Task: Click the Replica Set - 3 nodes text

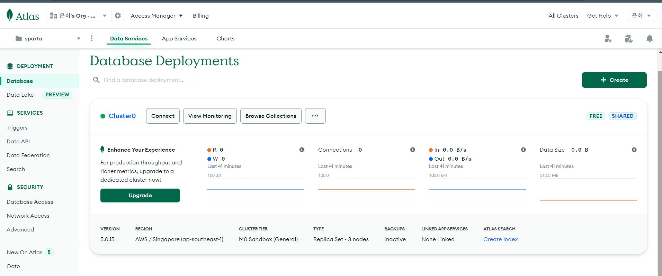Action: pyautogui.click(x=341, y=239)
